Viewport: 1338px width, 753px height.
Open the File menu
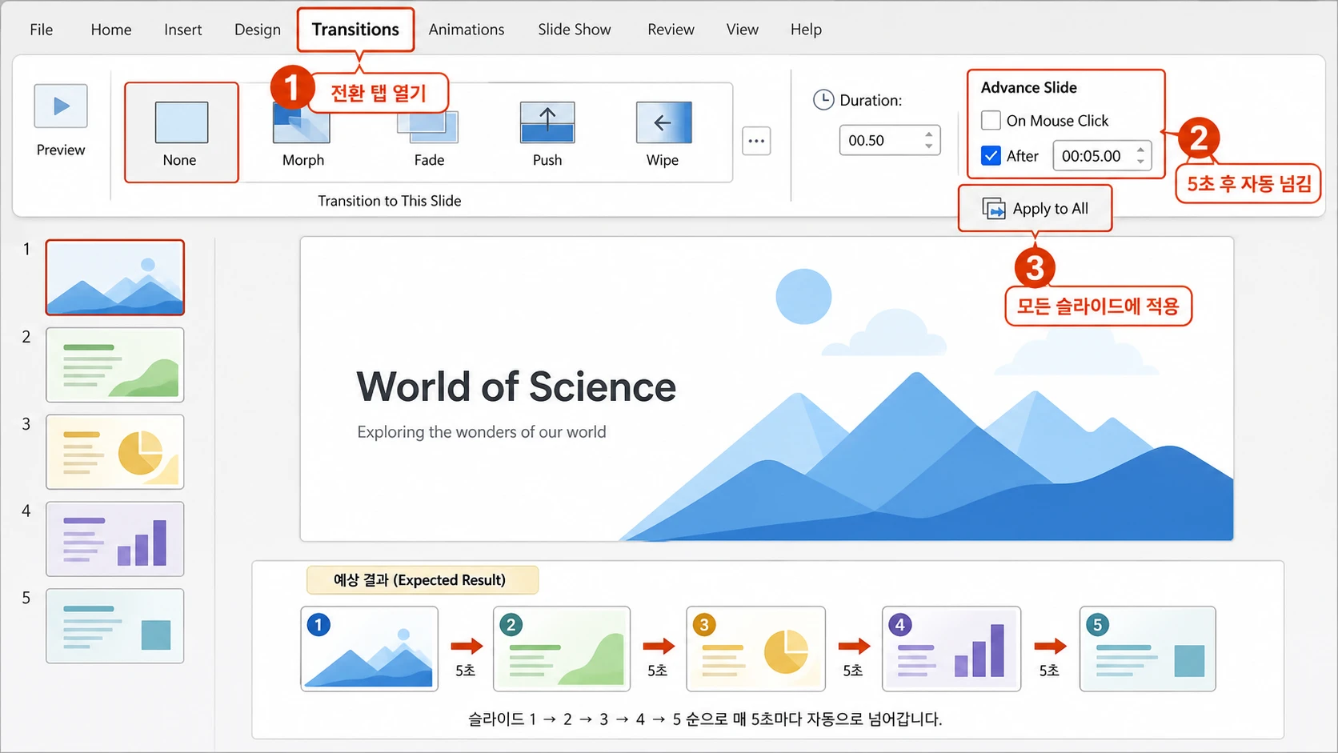pyautogui.click(x=42, y=30)
